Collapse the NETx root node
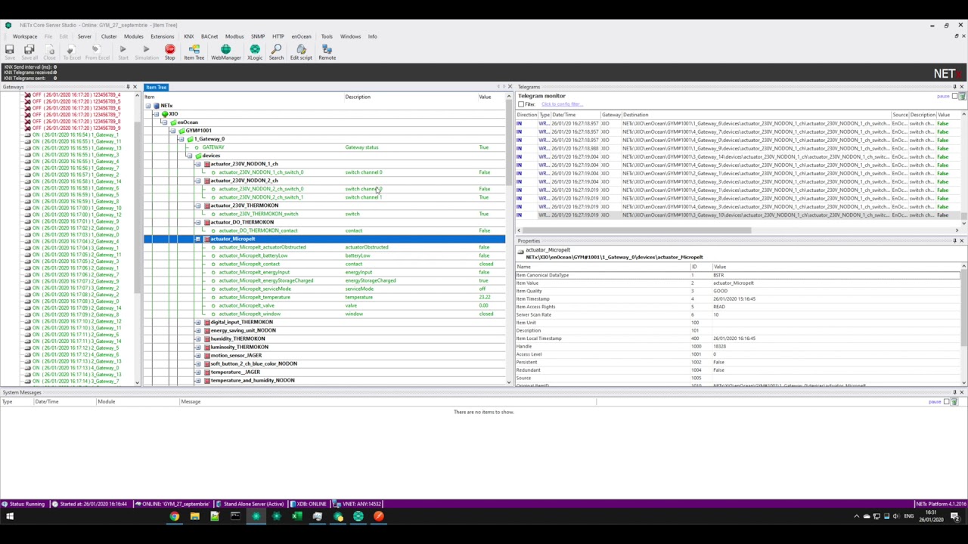This screenshot has width=968, height=544. (148, 106)
